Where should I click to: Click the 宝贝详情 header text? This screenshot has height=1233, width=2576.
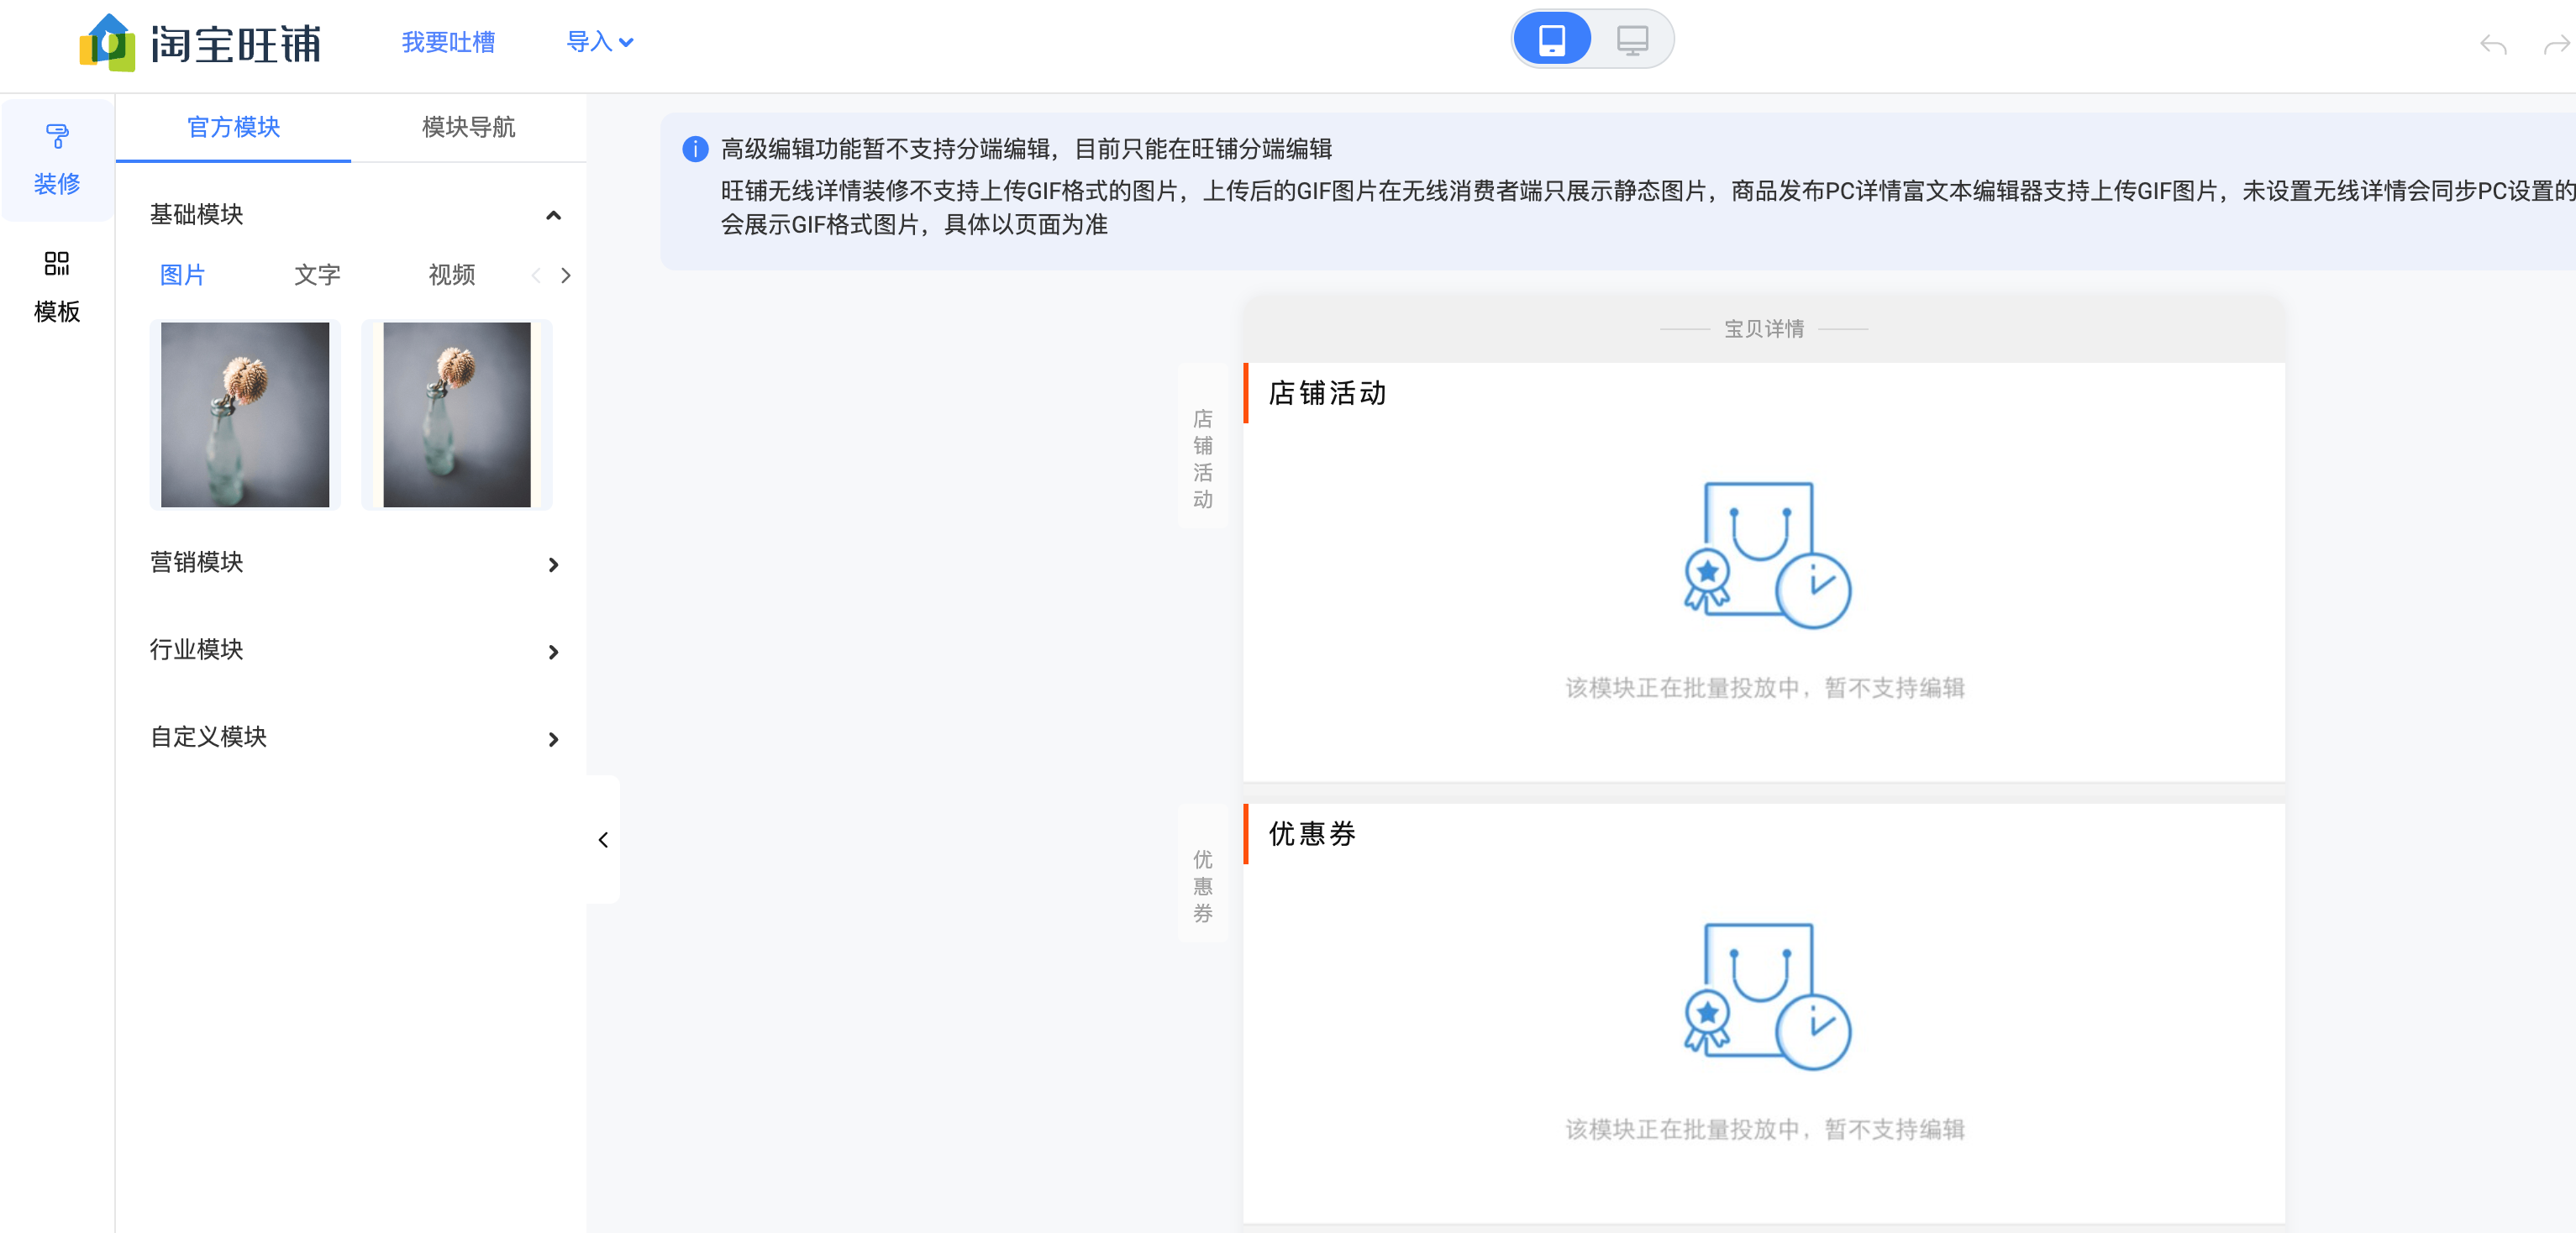point(1763,329)
